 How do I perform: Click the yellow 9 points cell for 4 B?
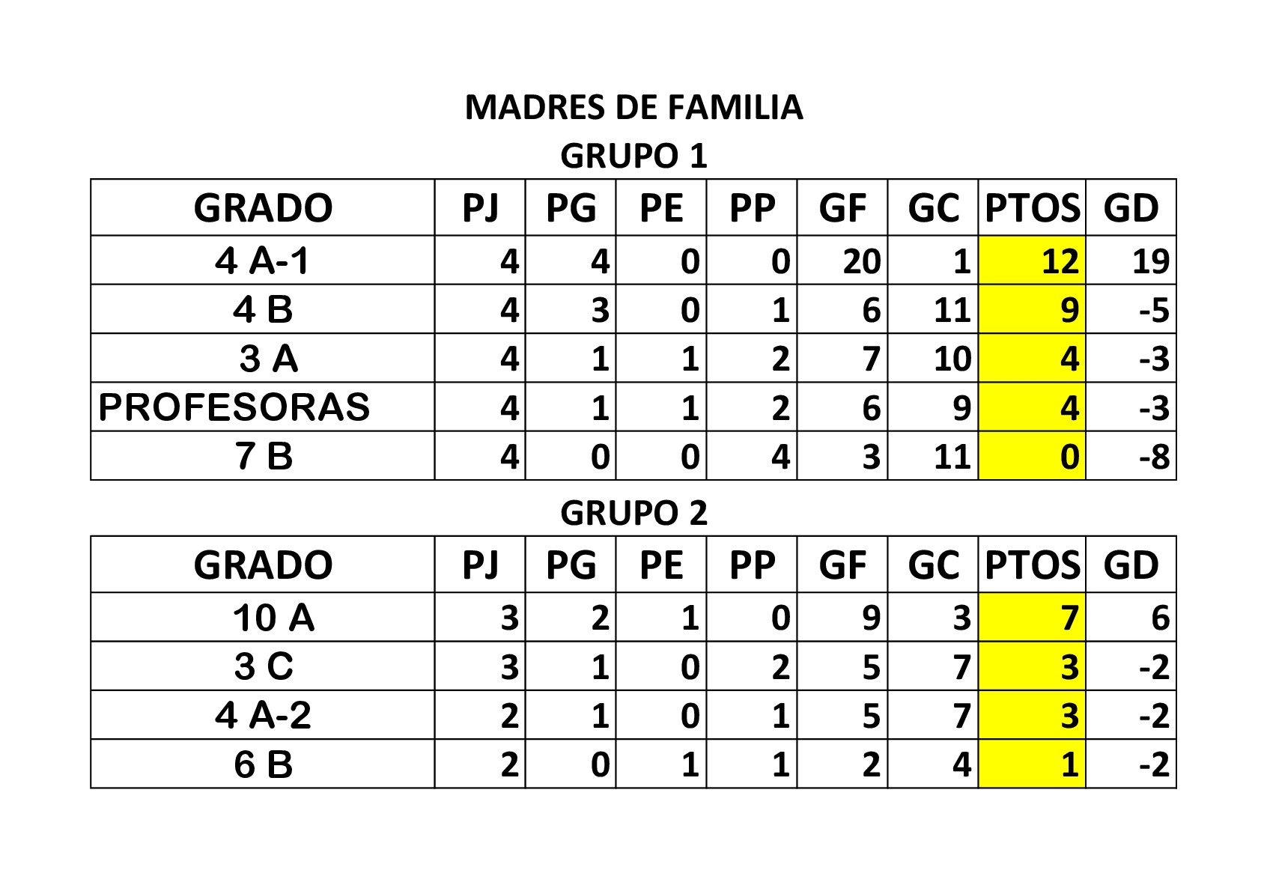tap(1032, 309)
